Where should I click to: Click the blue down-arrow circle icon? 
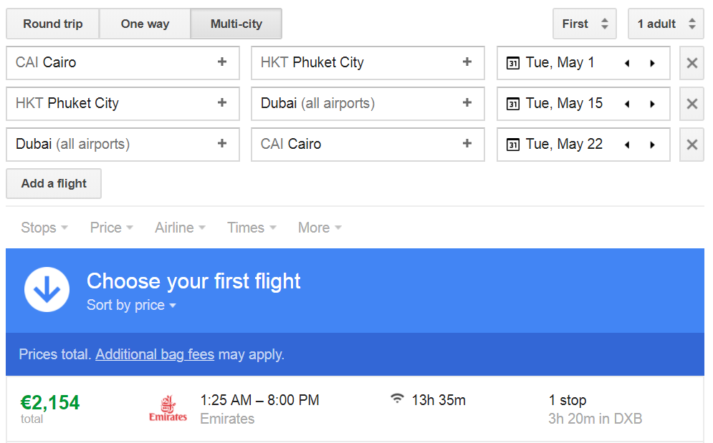click(47, 289)
